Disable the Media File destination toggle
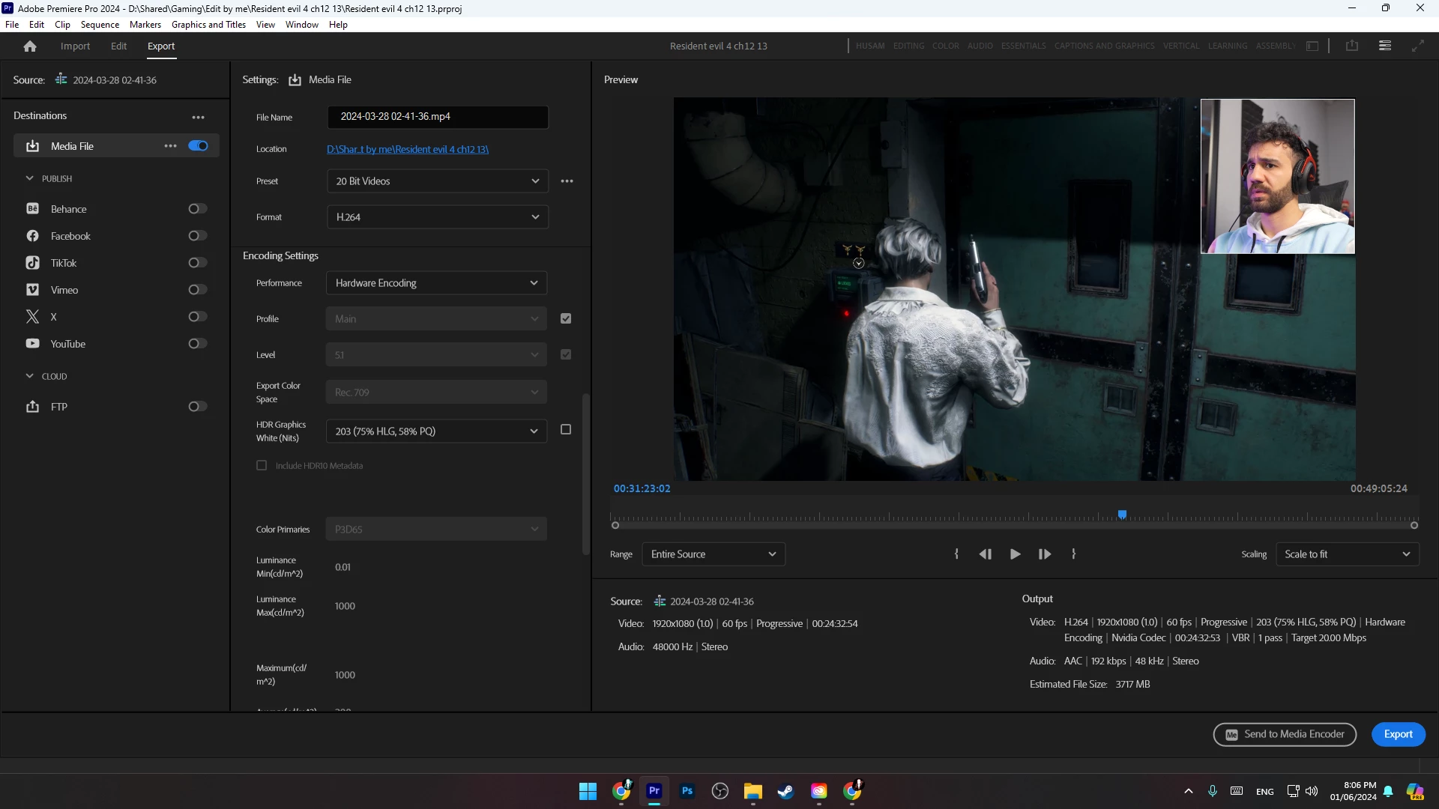This screenshot has height=809, width=1439. tap(199, 146)
